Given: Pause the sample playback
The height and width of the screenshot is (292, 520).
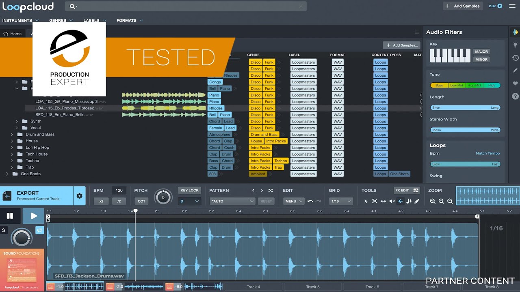Looking at the screenshot, I should click(10, 216).
